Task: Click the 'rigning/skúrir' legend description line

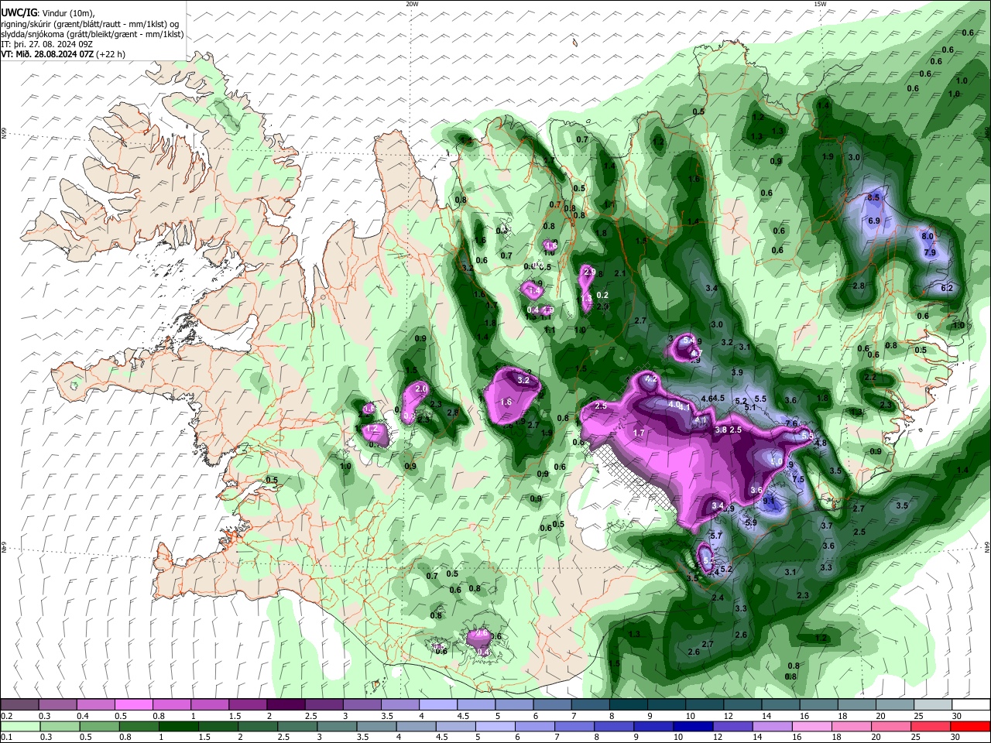Action: [x=90, y=24]
